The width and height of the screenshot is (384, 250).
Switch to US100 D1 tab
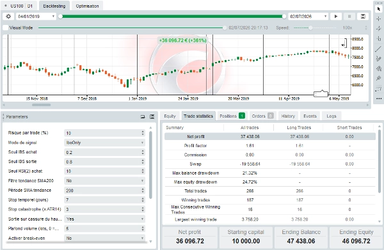(x=19, y=6)
